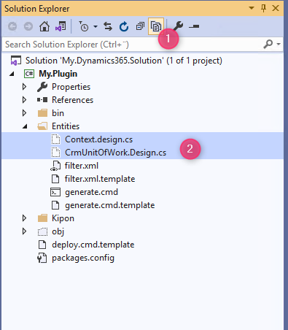This screenshot has width=288, height=330.
Task: Click the deploy.cmd.template file icon
Action: coord(42,245)
